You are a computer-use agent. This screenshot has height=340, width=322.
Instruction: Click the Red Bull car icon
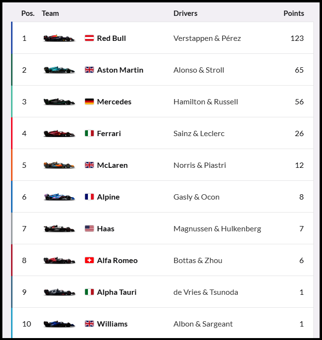pos(59,38)
